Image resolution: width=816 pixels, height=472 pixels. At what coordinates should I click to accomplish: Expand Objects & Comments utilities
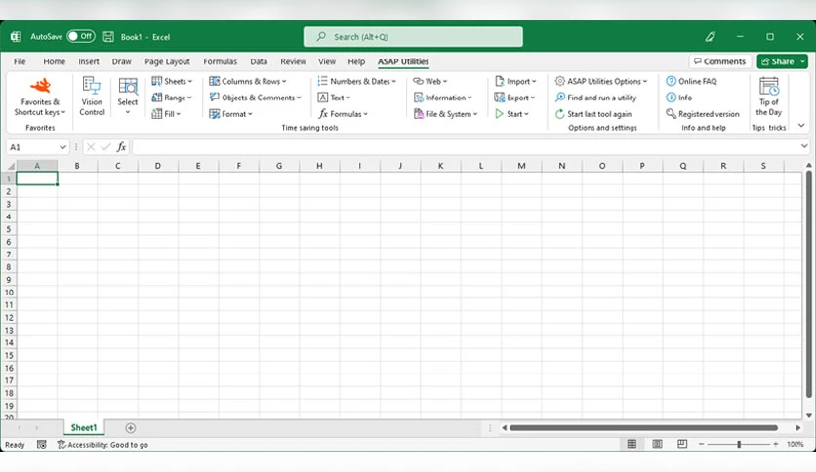255,98
